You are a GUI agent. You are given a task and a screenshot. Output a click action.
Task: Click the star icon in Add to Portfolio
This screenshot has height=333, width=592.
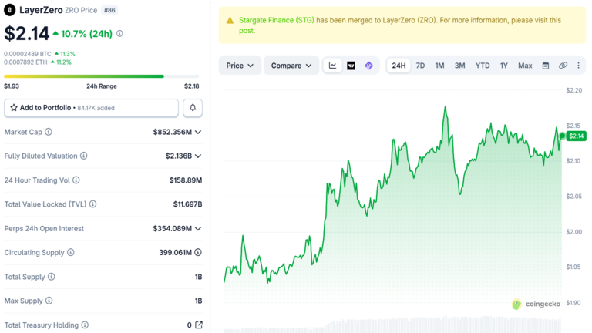[14, 108]
